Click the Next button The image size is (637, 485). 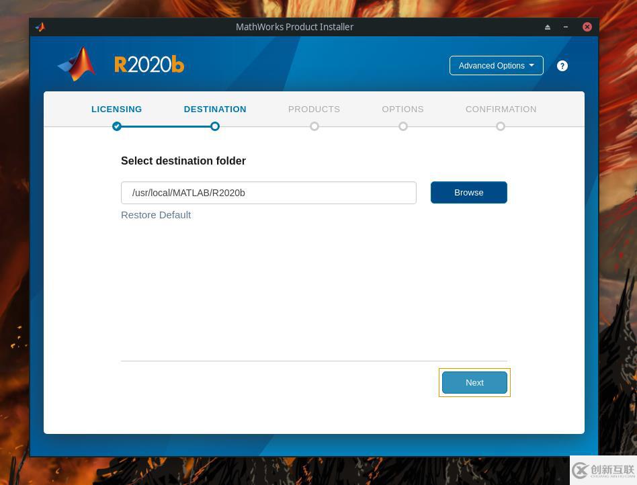pyautogui.click(x=474, y=382)
